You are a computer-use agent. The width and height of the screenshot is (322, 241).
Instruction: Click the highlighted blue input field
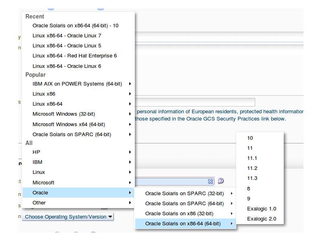click(175, 182)
